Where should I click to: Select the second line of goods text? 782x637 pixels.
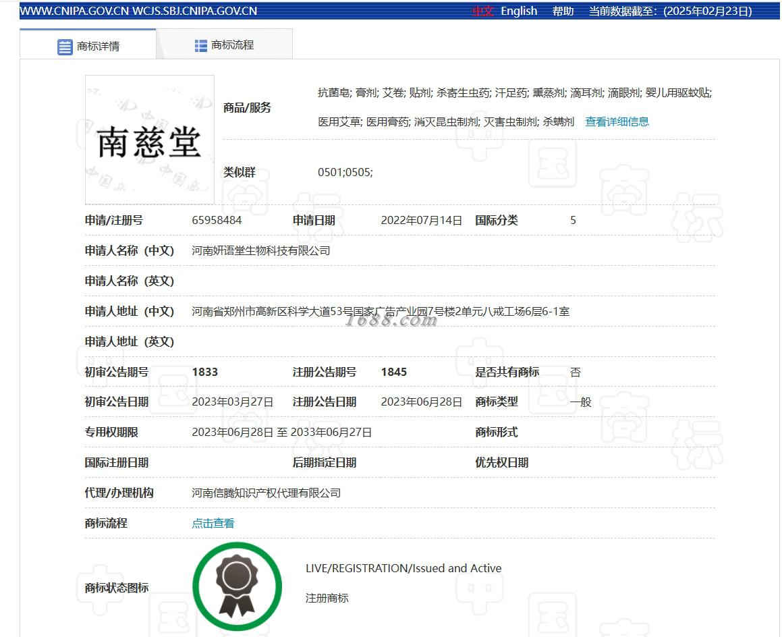(x=446, y=121)
